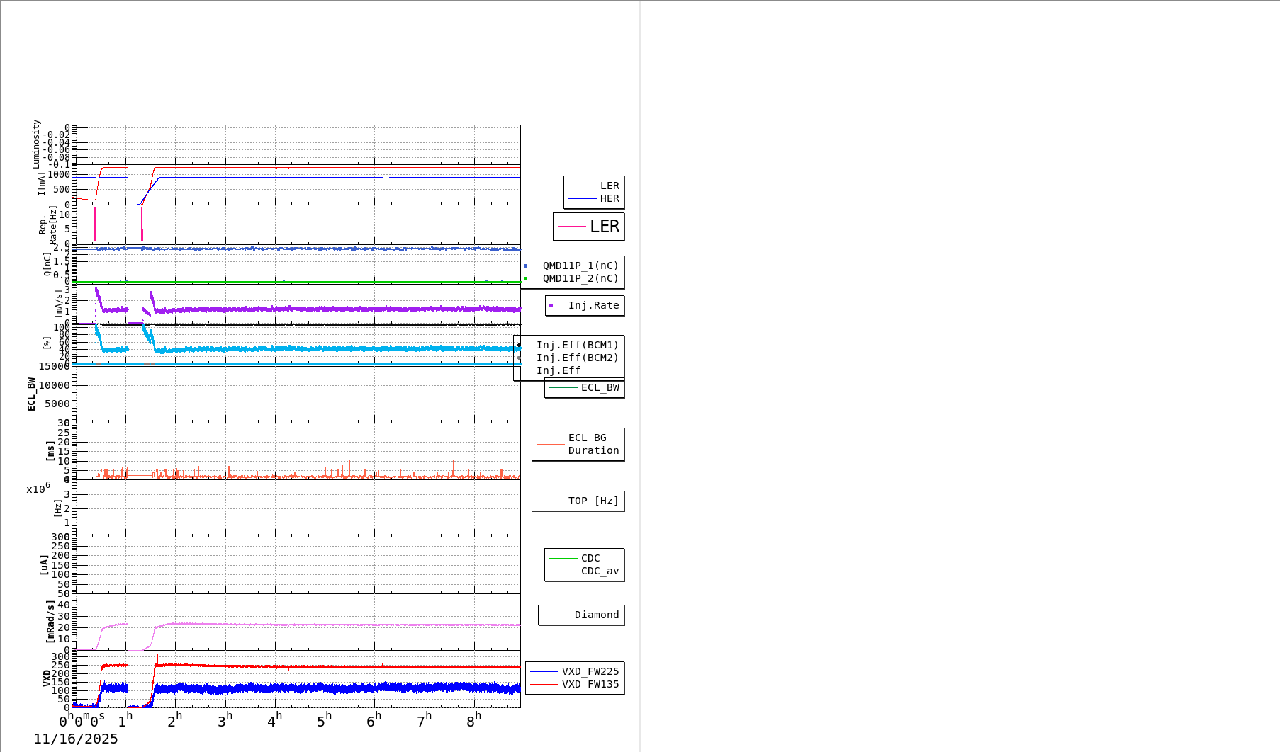Click the Inj.Eff(BCM1) legend label
The width and height of the screenshot is (1280, 752).
click(x=577, y=346)
